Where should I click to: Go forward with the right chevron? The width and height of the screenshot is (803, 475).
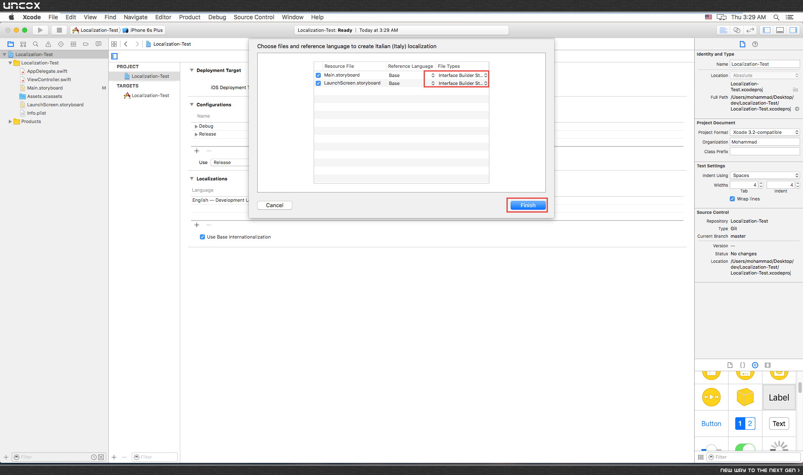(137, 44)
